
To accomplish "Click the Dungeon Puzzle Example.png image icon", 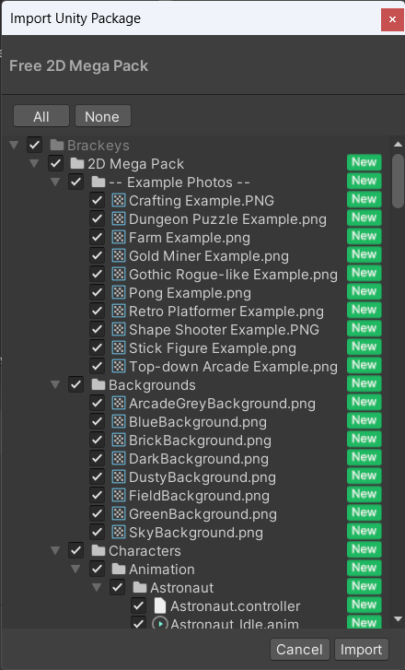I will pyautogui.click(x=118, y=218).
